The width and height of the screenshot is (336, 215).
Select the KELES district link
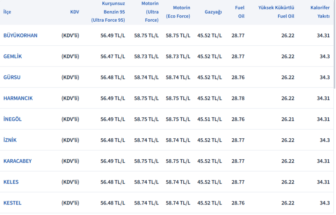(x=11, y=182)
